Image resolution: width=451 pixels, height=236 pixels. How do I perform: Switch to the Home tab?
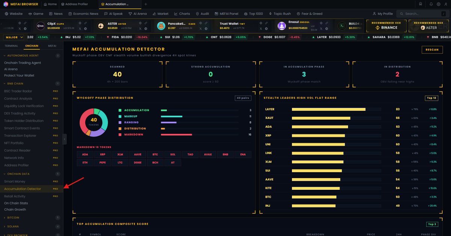[x=50, y=4]
